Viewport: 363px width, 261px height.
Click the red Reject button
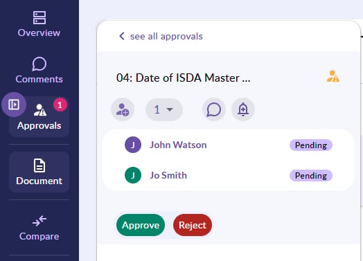point(193,225)
